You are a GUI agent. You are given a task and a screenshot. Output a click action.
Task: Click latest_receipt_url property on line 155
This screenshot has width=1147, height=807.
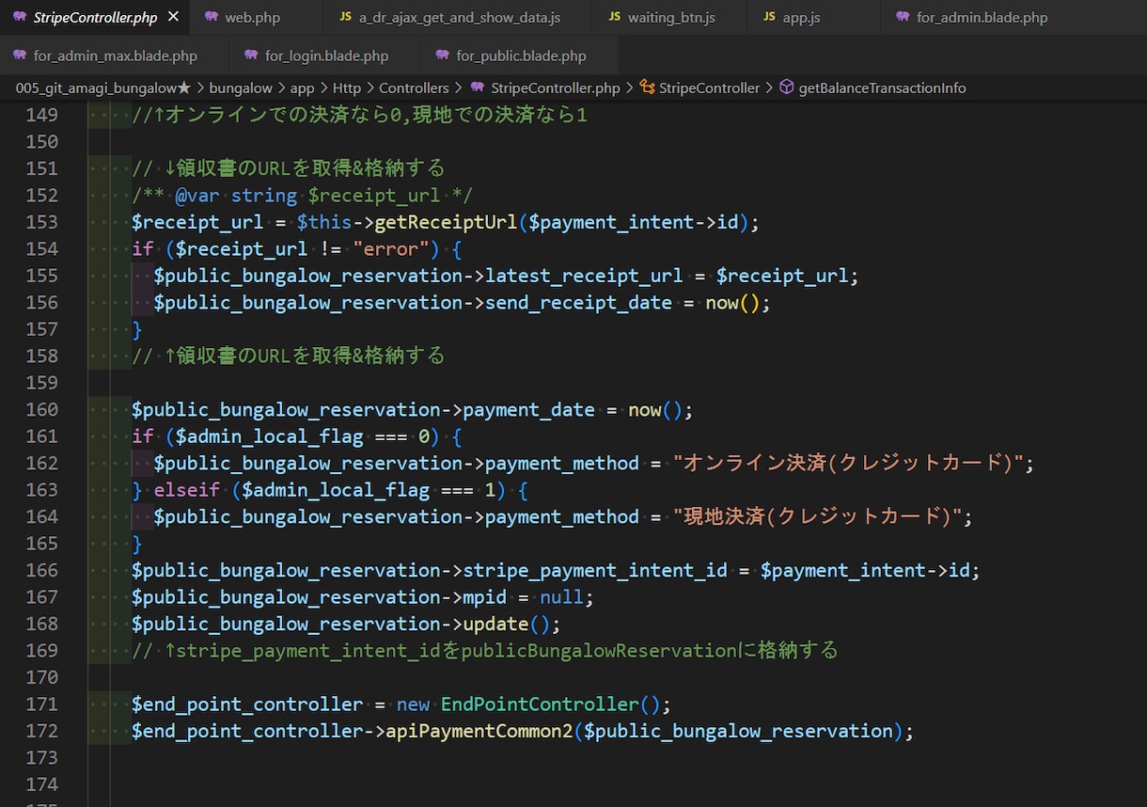tap(584, 276)
